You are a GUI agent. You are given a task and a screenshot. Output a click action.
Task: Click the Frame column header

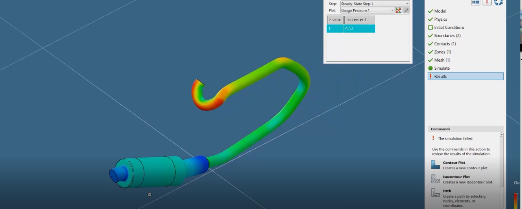pyautogui.click(x=335, y=20)
